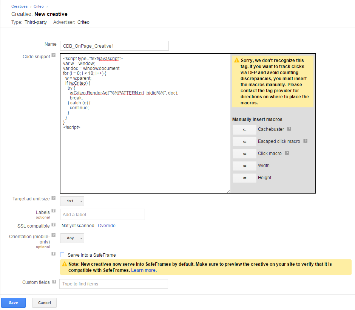Click help icon beside SSL compatible
Image resolution: width=355 pixels, height=310 pixels.
[x=54, y=225]
